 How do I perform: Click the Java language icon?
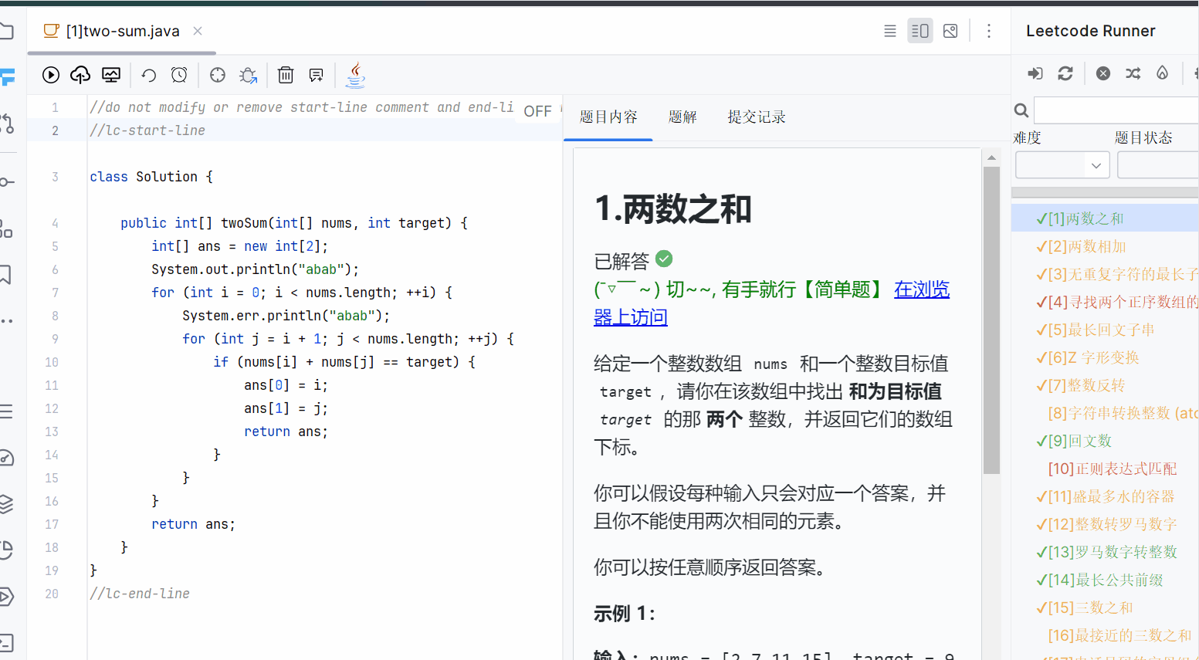pos(355,75)
